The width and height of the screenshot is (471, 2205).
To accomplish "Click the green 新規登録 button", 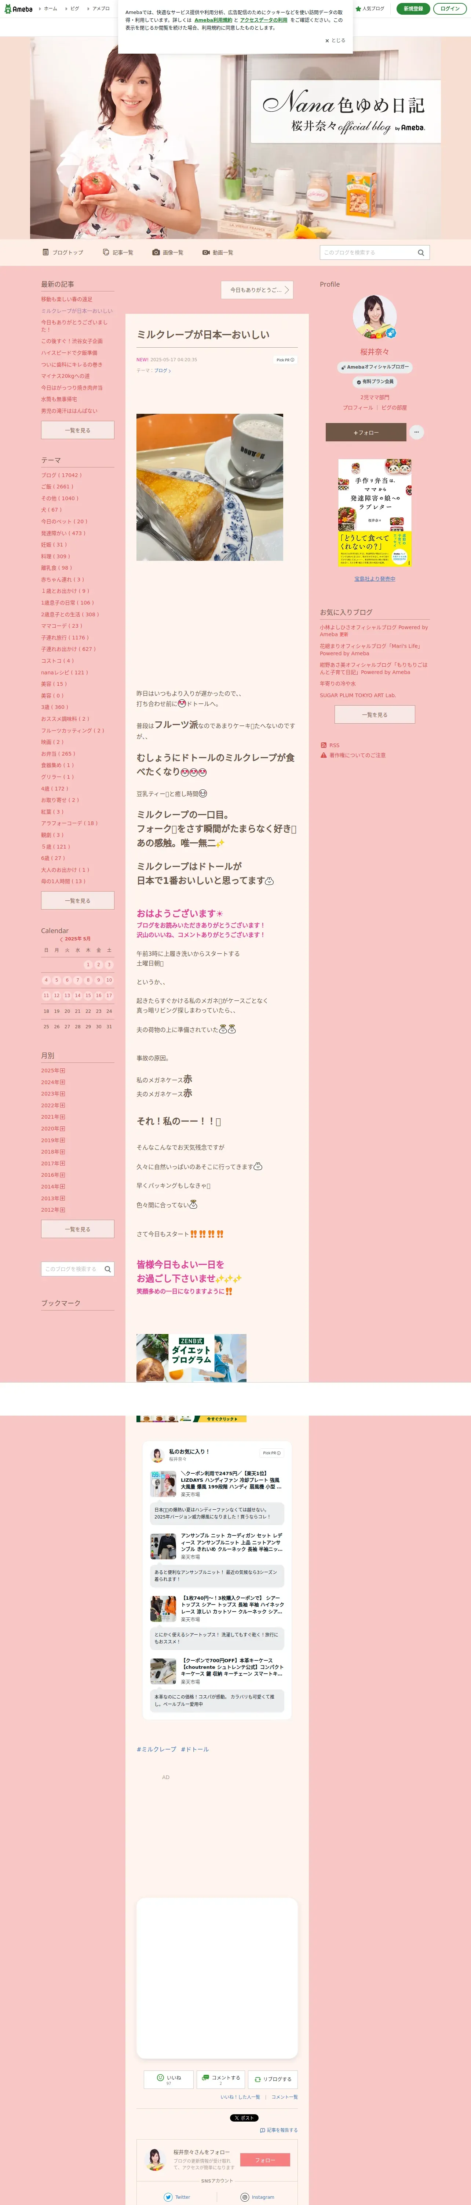I will pyautogui.click(x=413, y=8).
